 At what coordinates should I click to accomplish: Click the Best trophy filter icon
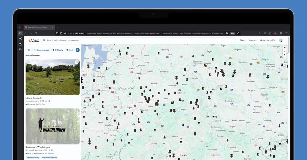pyautogui.click(x=70, y=50)
